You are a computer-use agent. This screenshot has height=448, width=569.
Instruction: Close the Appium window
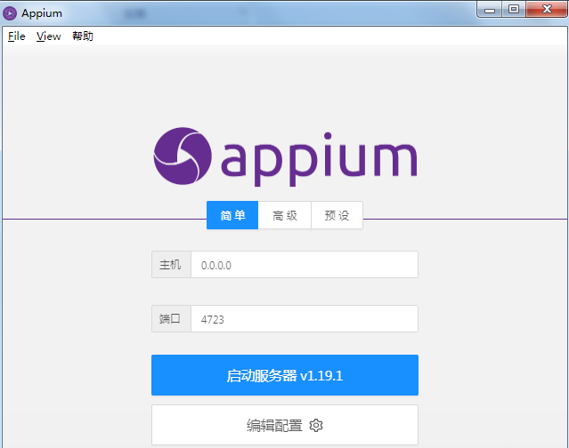(547, 10)
